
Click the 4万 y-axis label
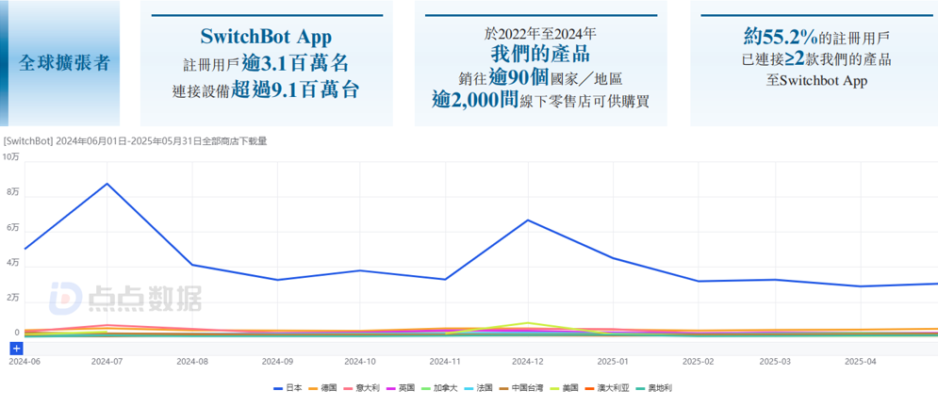(x=12, y=262)
